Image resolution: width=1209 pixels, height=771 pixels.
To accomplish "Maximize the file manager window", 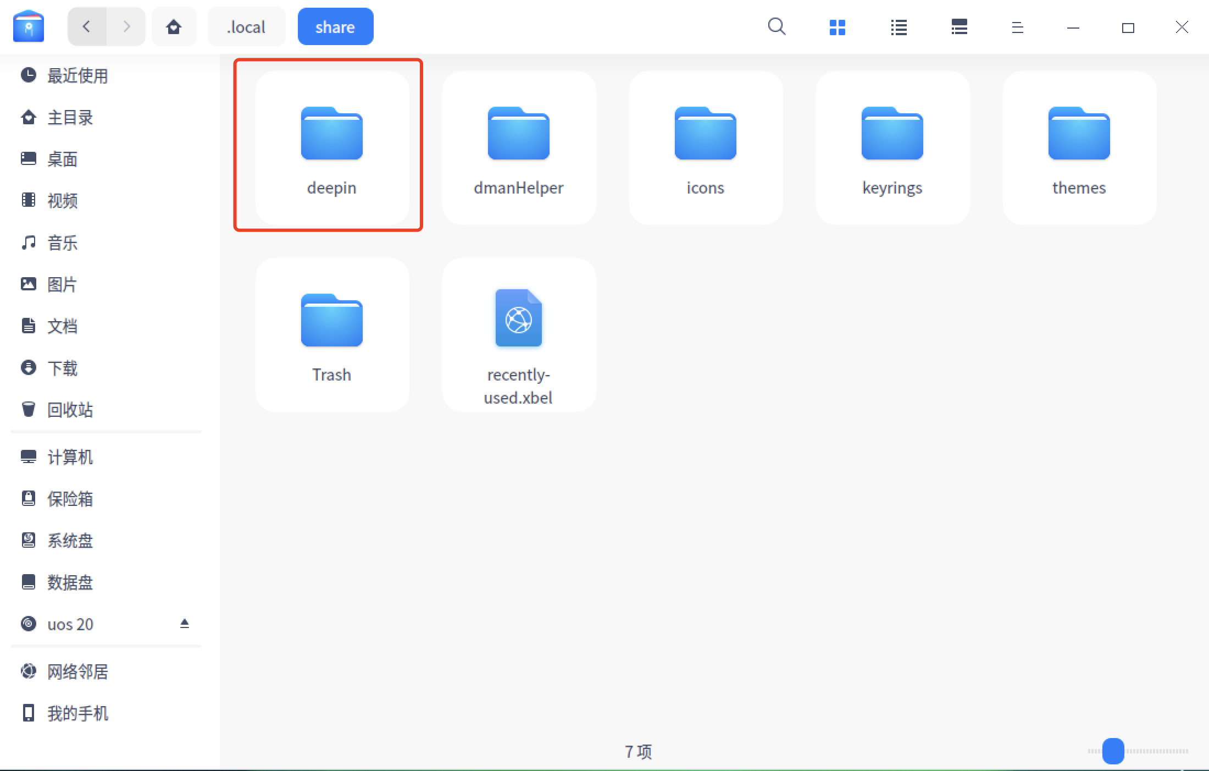I will coord(1128,27).
